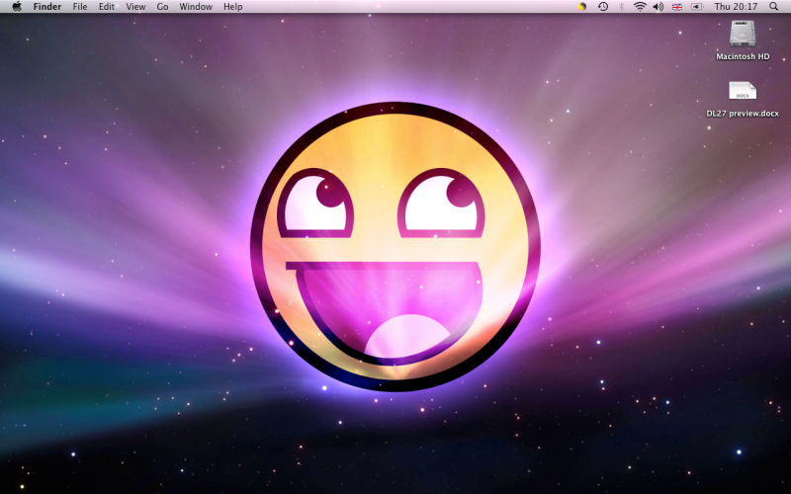Select the DL27 preview.docx file icon
791x494 pixels.
click(x=743, y=91)
